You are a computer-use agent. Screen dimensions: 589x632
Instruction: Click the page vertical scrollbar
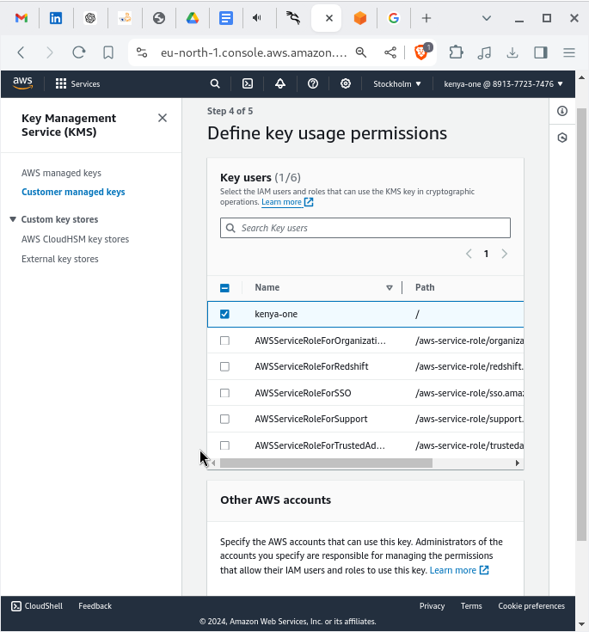[x=581, y=324]
